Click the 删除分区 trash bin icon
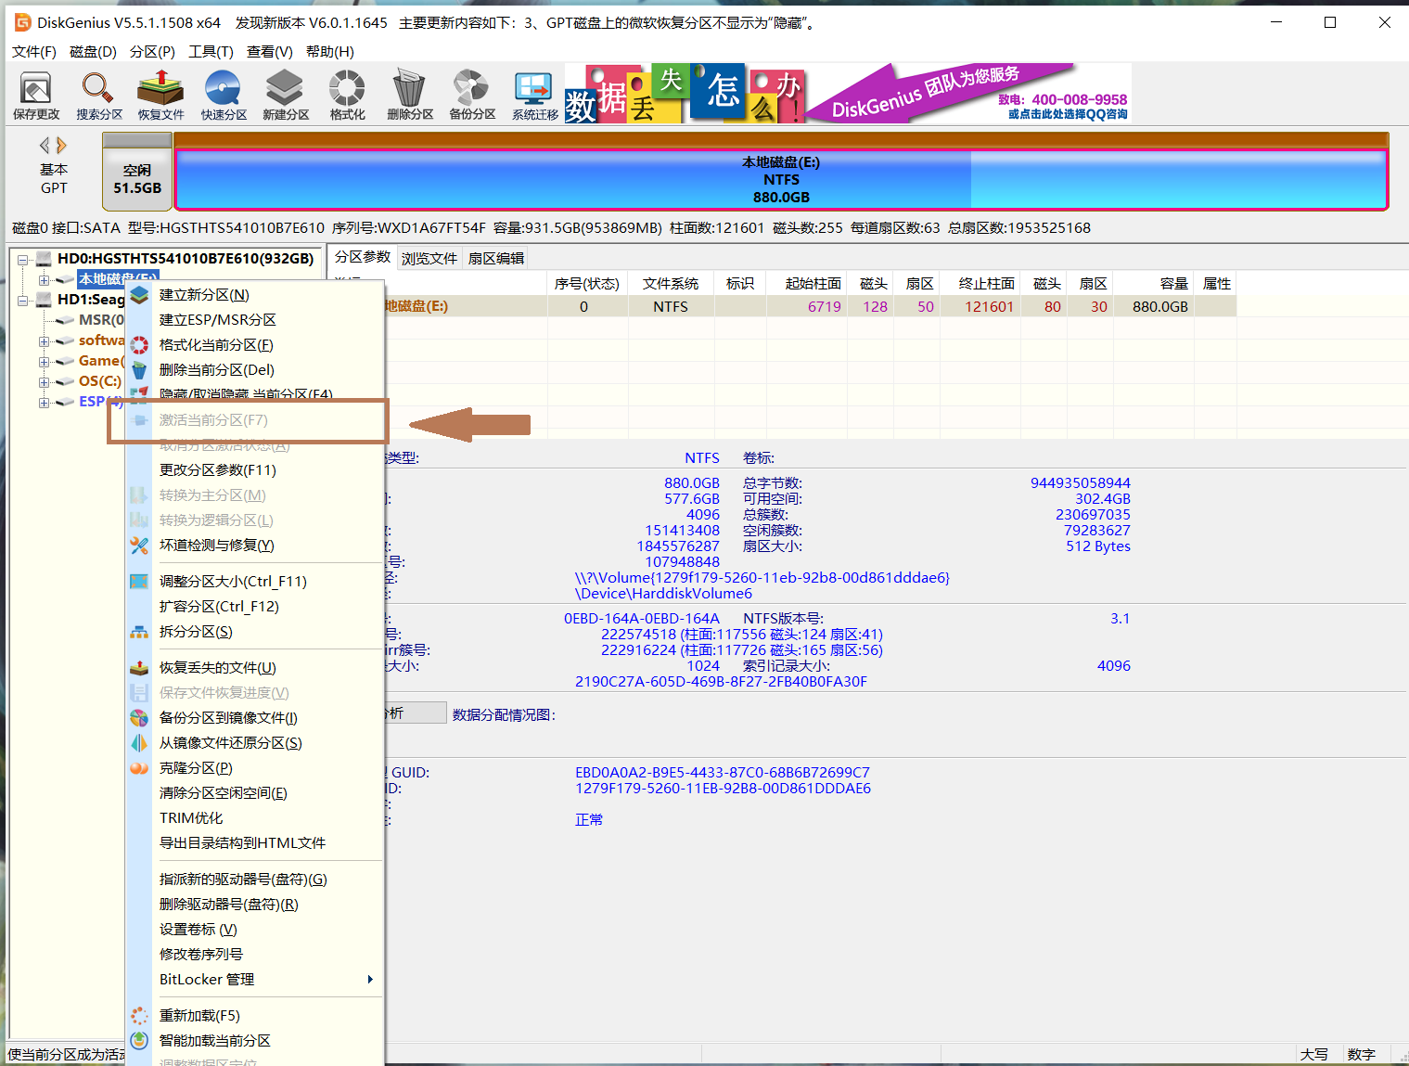The width and height of the screenshot is (1409, 1066). pos(409,96)
